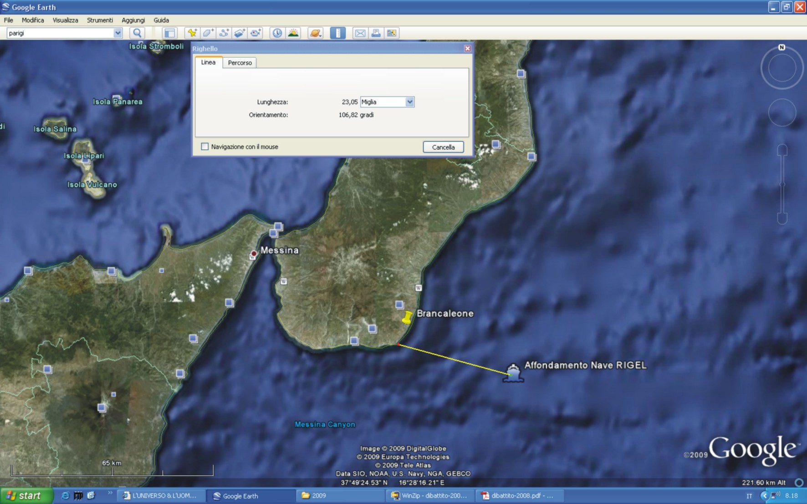Close the Righello dialog
The height and width of the screenshot is (504, 807).
(467, 48)
